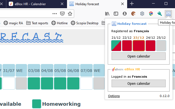Viewport: 175px width, 109px height.
Task: Click Open calendar under Holiday forecast
Action: [139, 56]
